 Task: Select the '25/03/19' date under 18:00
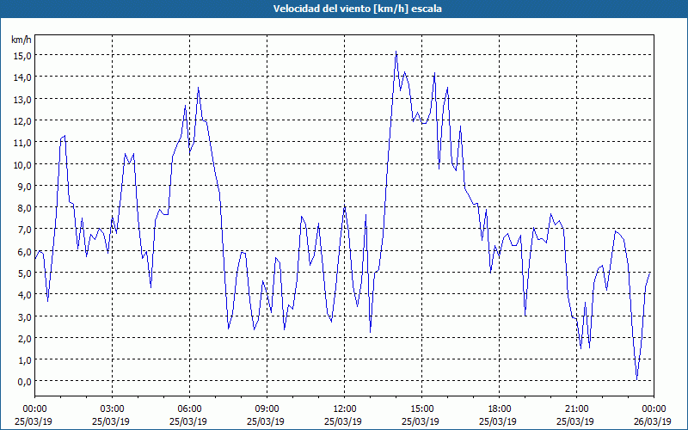click(x=498, y=421)
